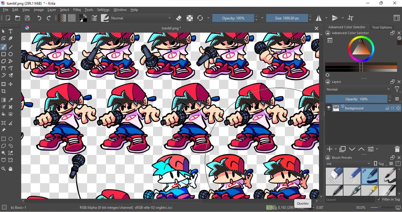Open the Layer menu

(x=52, y=10)
